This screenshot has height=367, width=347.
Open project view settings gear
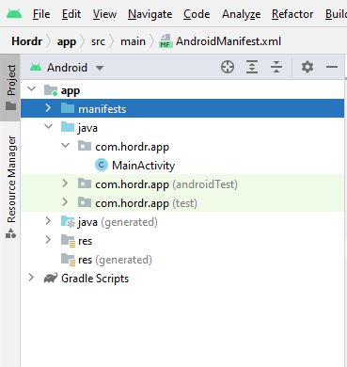(x=308, y=67)
